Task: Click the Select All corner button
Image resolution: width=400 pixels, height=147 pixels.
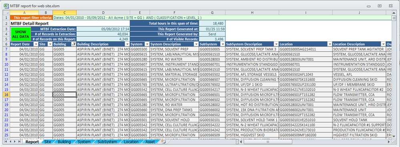Action: [x=6, y=12]
